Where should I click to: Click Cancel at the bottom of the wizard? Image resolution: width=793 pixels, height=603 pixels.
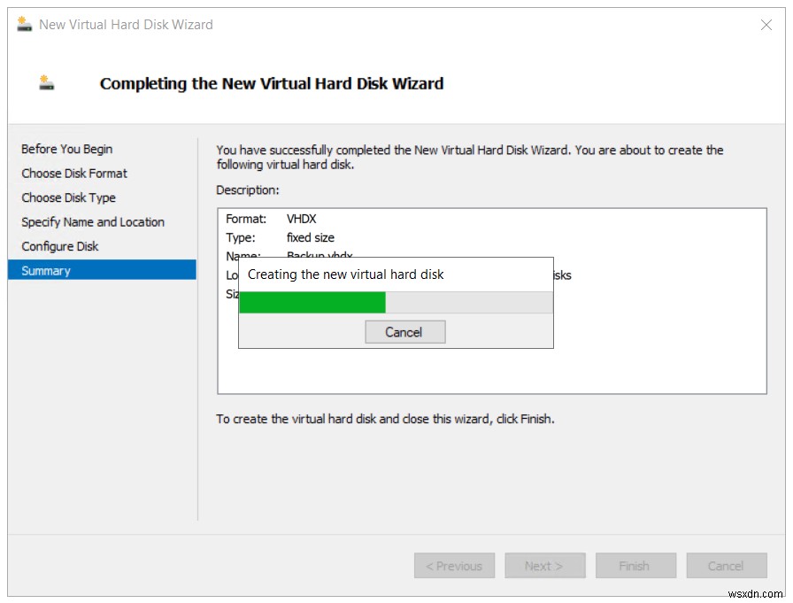tap(726, 565)
